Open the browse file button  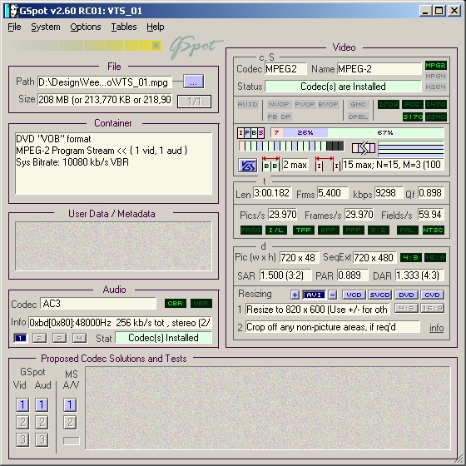(x=193, y=82)
